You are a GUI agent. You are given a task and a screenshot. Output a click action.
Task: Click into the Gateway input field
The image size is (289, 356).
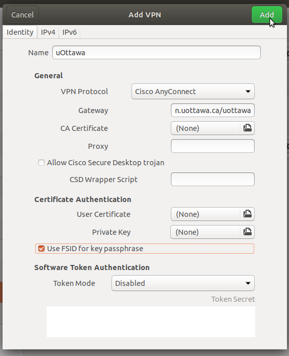coord(213,110)
